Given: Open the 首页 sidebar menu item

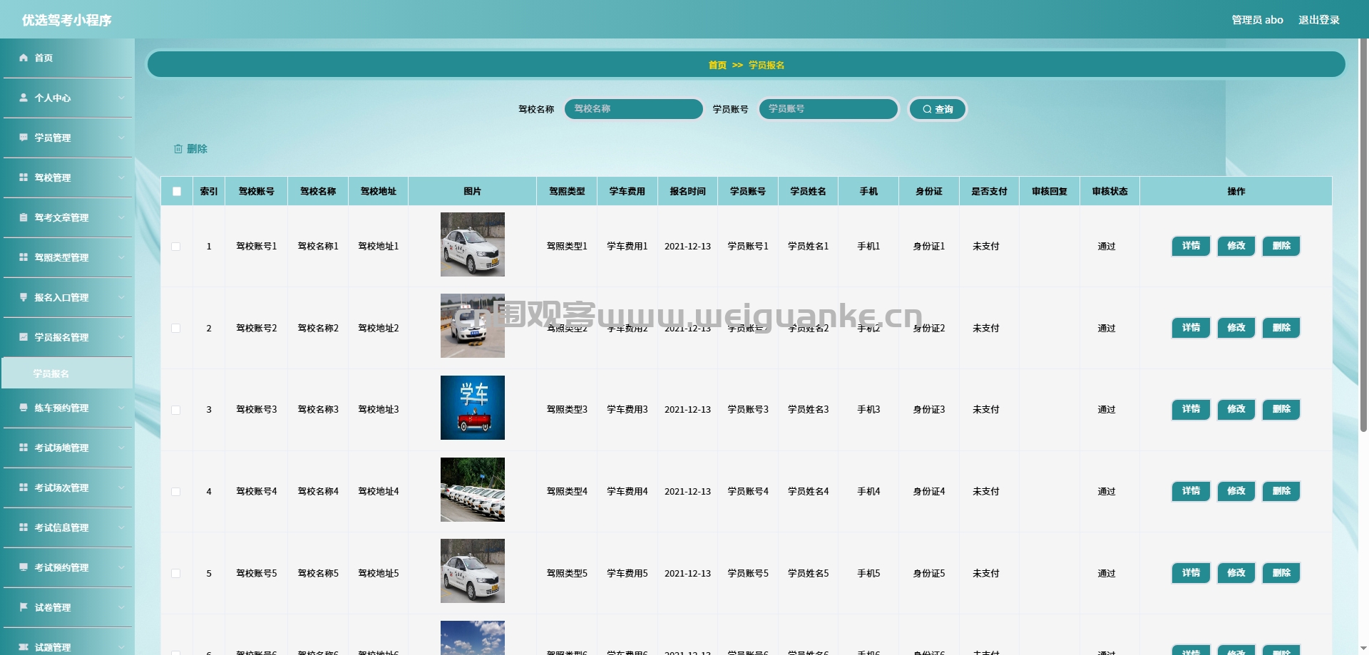Looking at the screenshot, I should tap(67, 58).
